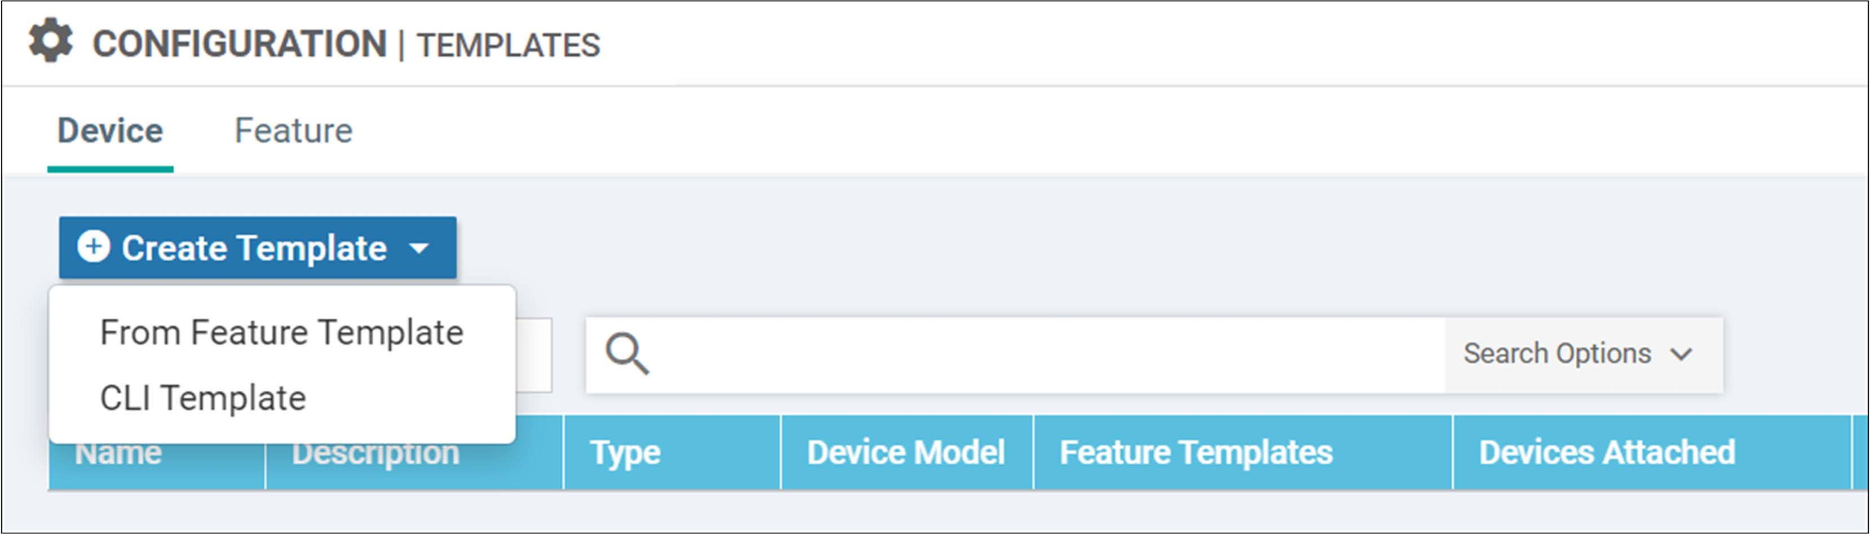Select the Device tab
This screenshot has height=534, width=1870.
110,131
